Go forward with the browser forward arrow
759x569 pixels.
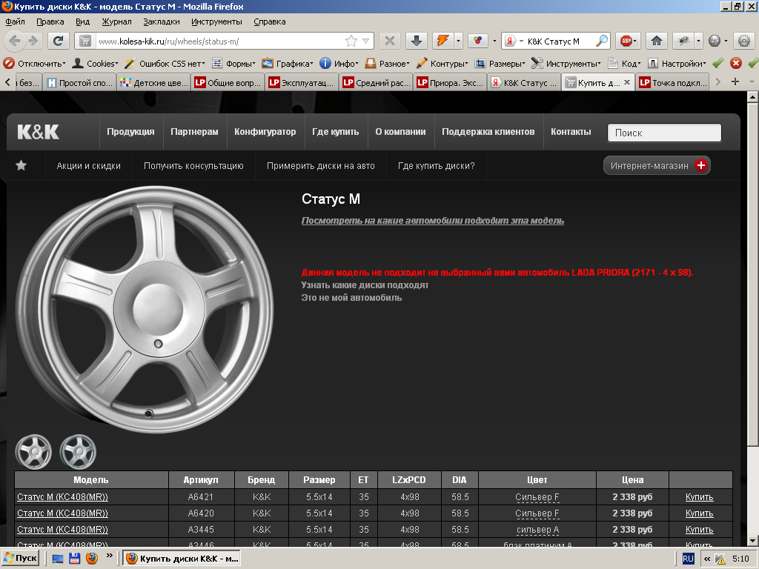[33, 41]
